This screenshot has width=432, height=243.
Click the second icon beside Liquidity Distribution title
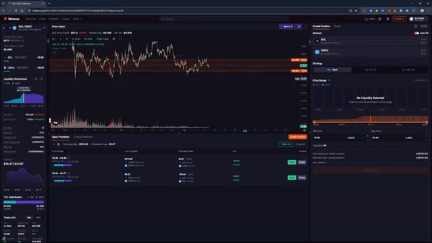(x=42, y=79)
